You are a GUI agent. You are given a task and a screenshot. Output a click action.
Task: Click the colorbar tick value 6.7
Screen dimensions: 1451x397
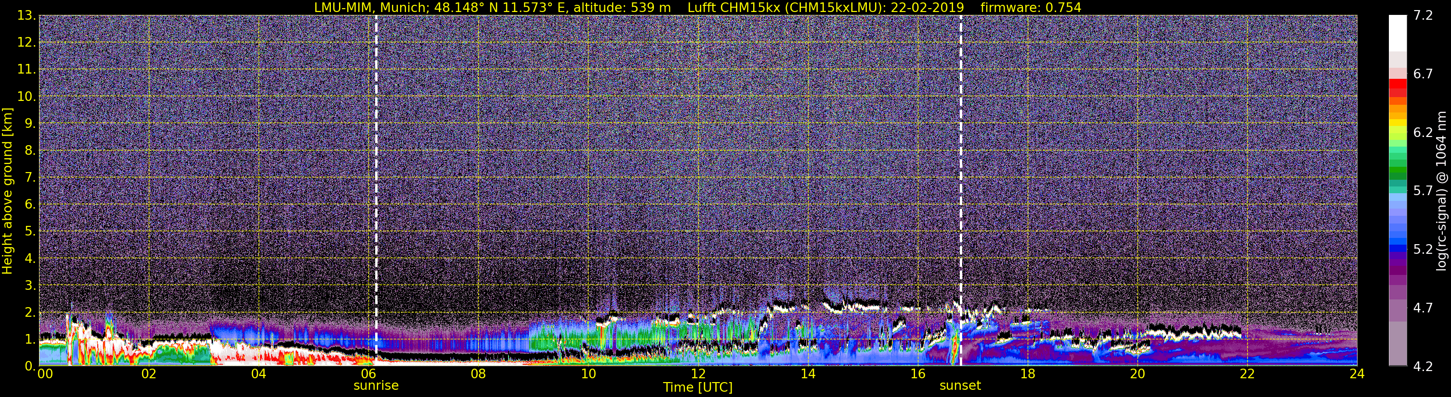[x=1423, y=74]
